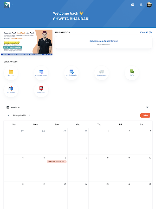The image size is (156, 209).
Task: Select calendar day 11 Sunday
Action: tap(14, 194)
